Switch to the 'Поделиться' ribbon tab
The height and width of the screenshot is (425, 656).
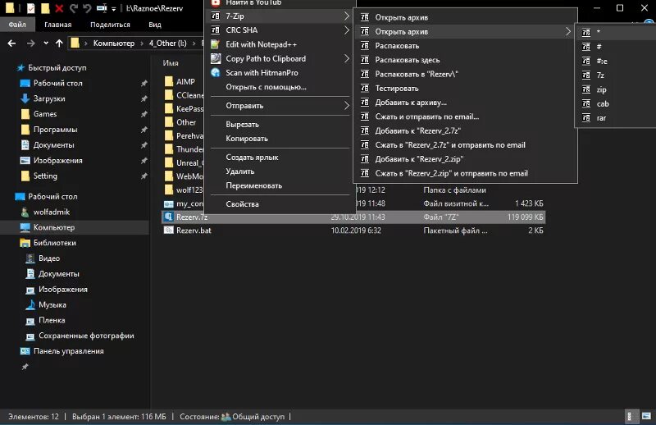(110, 25)
